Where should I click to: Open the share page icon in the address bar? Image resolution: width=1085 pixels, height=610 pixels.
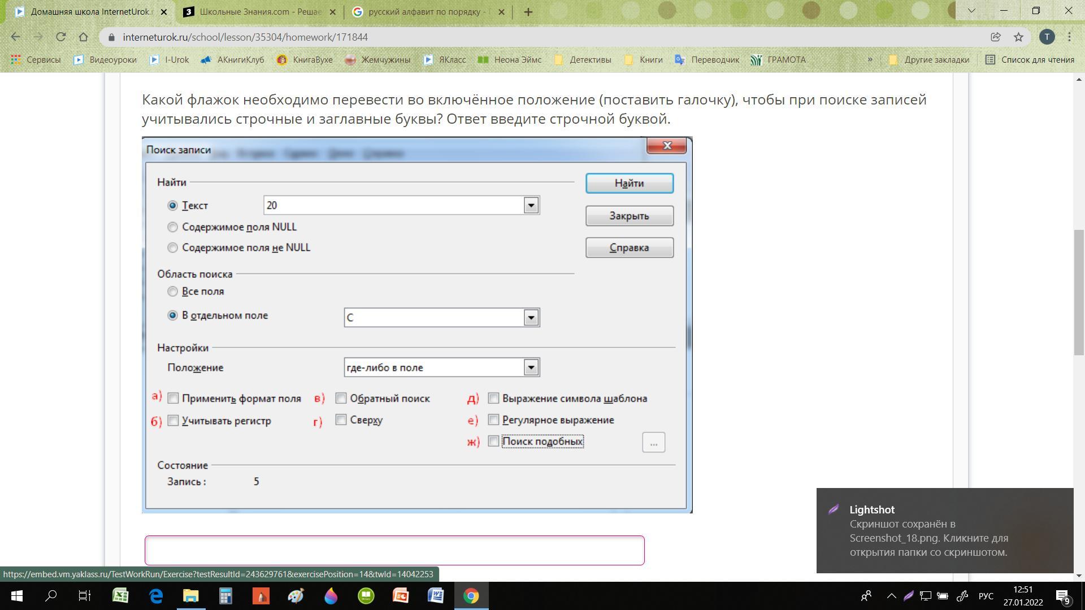tap(996, 37)
